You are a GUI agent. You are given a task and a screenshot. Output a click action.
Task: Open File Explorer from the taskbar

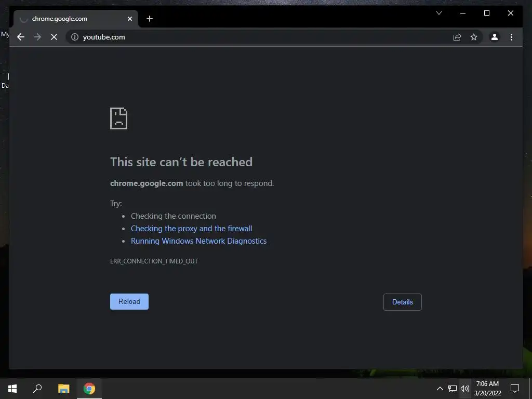click(63, 389)
